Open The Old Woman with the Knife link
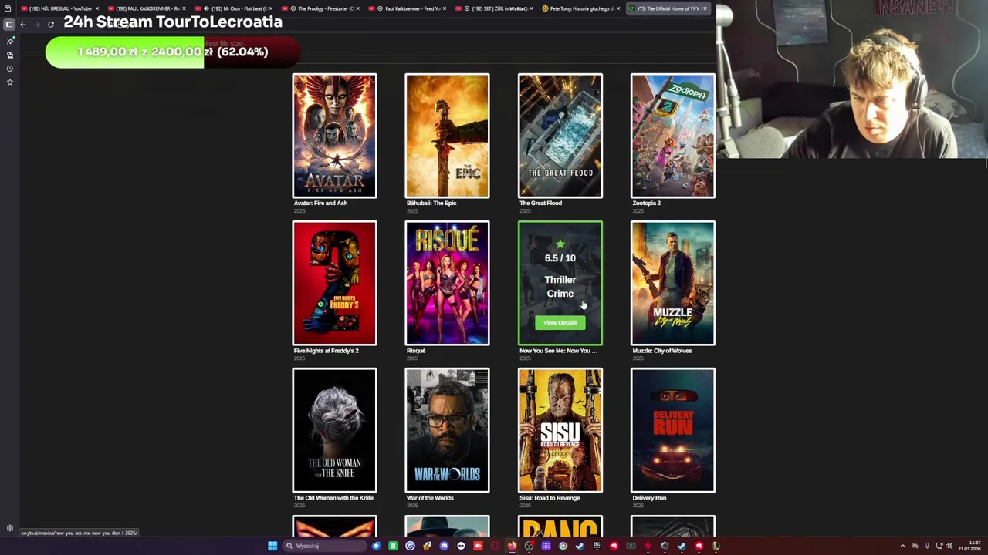The image size is (988, 555). [333, 498]
